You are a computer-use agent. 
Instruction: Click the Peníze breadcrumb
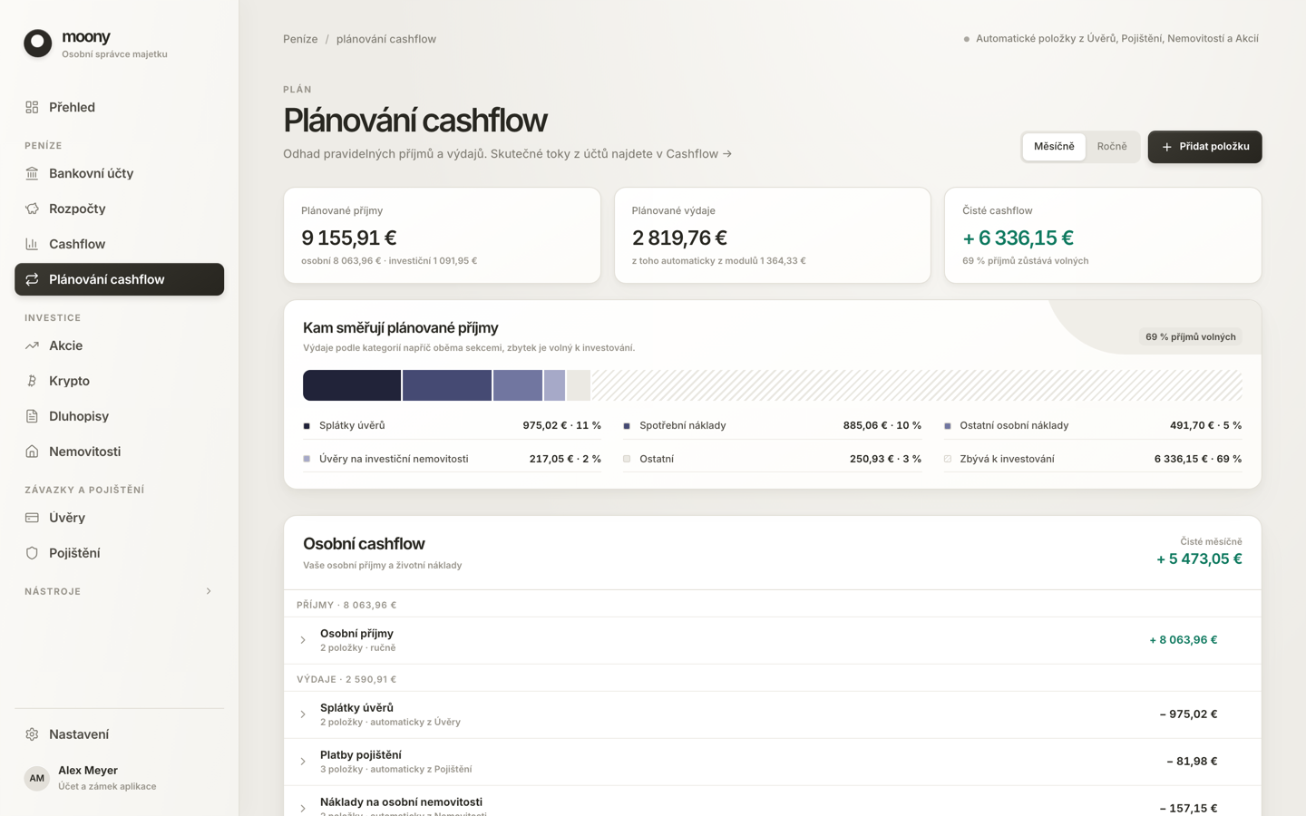coord(300,39)
